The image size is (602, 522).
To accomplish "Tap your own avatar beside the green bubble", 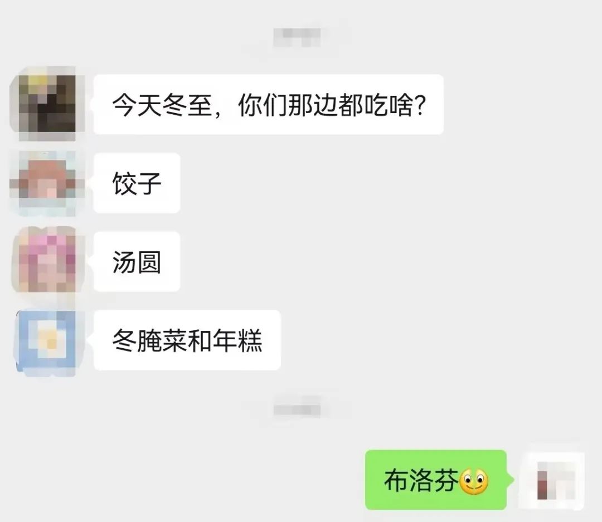I will pos(556,480).
